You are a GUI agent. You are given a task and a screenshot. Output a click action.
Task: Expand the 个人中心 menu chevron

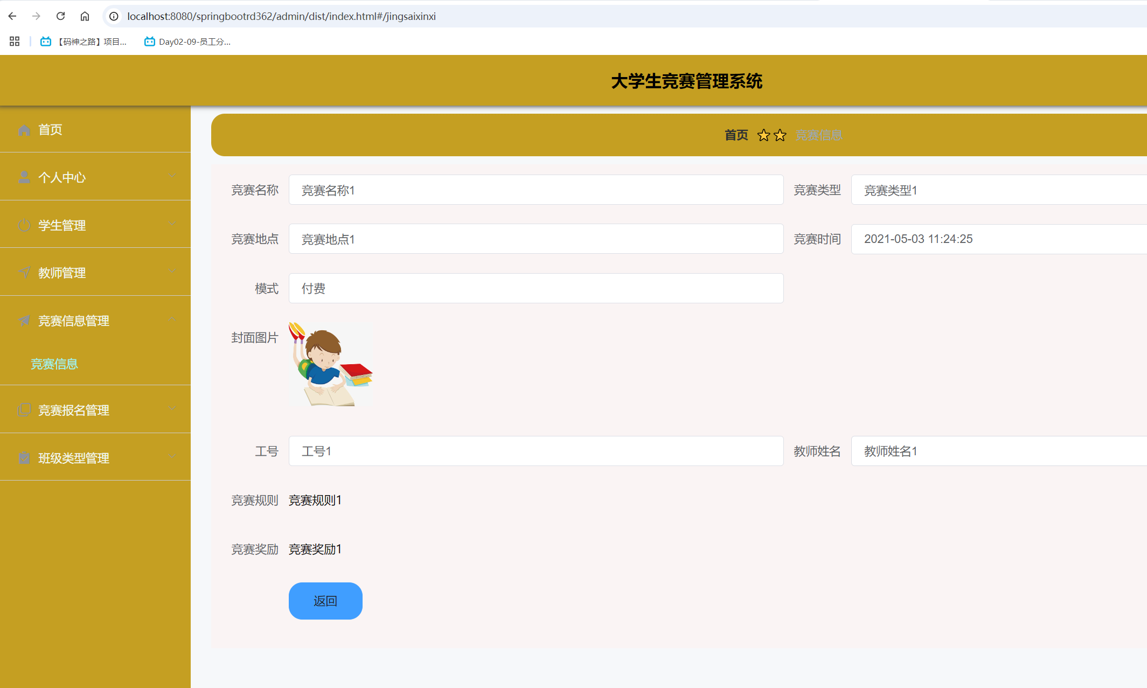point(172,176)
